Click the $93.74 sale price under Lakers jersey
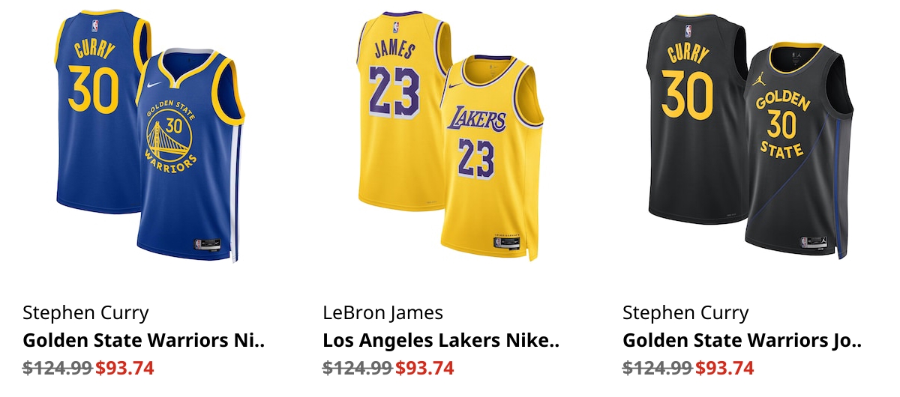This screenshot has height=397, width=900. click(x=424, y=369)
